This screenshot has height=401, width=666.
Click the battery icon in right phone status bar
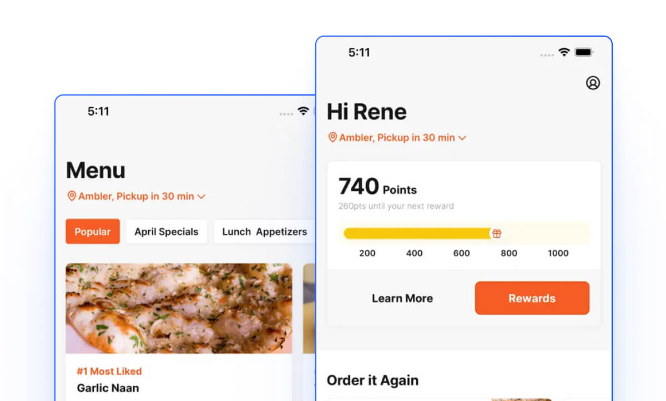pos(584,52)
